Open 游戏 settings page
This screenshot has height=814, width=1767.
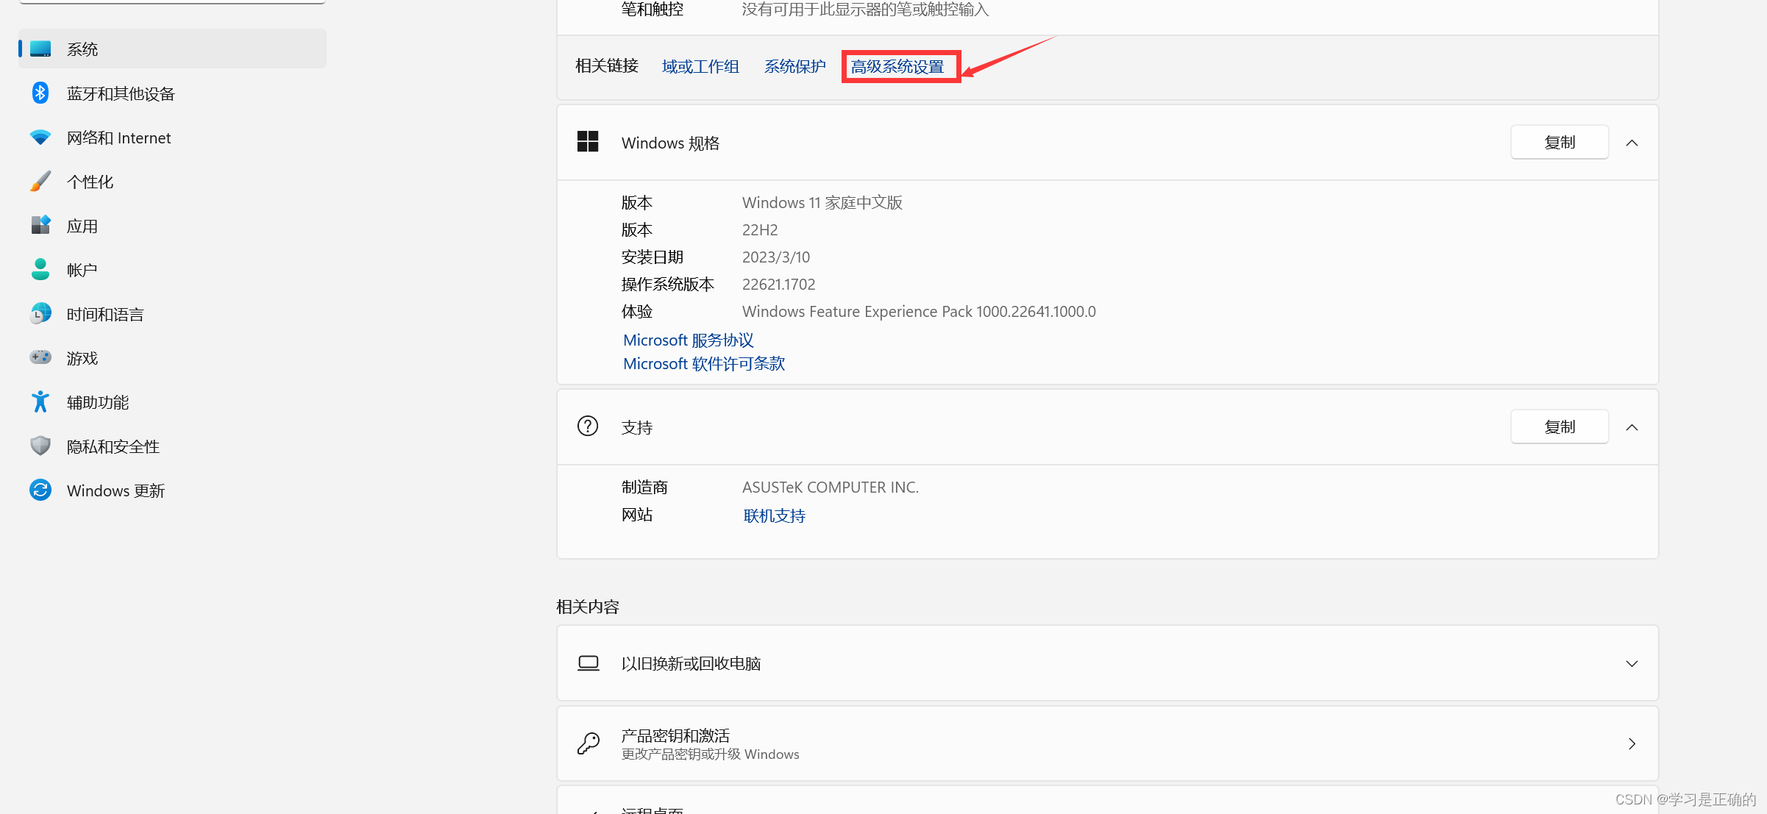[172, 358]
